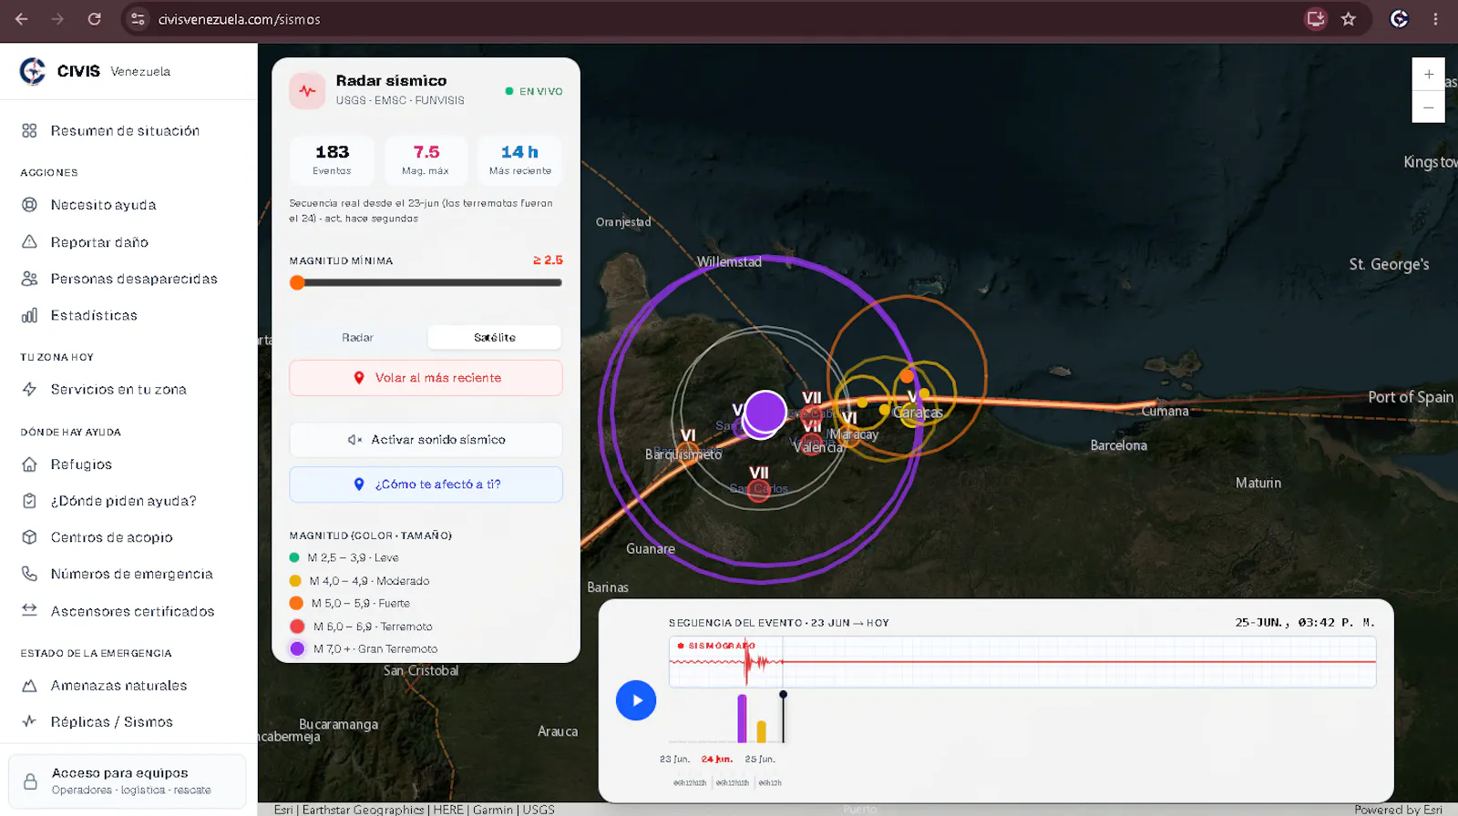Click the 7.5 Mag. máx stat card
The height and width of the screenshot is (816, 1458).
[x=426, y=159]
